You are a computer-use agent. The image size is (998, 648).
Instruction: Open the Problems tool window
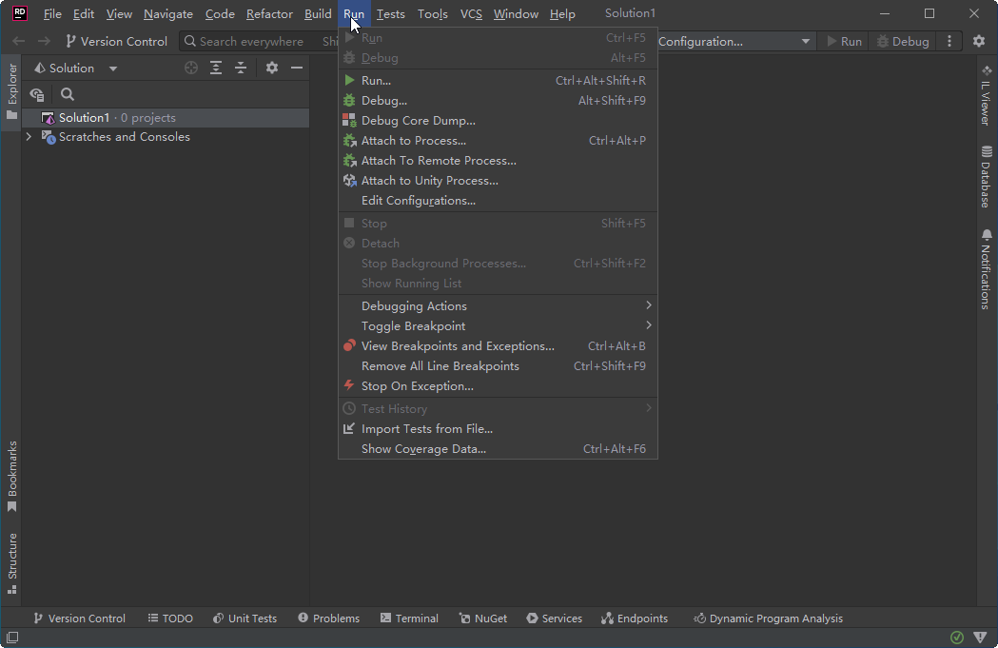pyautogui.click(x=328, y=619)
